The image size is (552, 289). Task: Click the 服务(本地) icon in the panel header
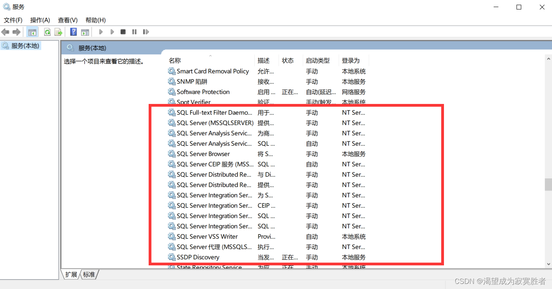pos(70,48)
